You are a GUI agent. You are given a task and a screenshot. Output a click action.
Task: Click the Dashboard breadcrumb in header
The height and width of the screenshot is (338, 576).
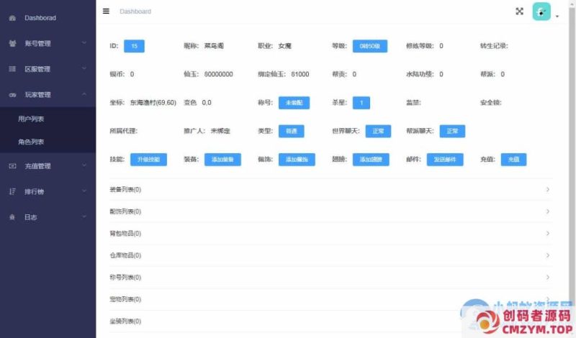[135, 12]
